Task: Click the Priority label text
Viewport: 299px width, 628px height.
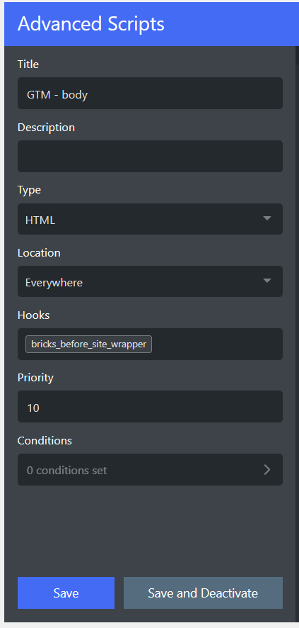Action: coord(35,378)
